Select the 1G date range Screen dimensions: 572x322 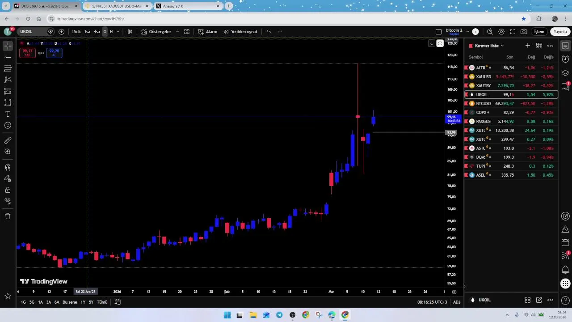click(x=23, y=302)
